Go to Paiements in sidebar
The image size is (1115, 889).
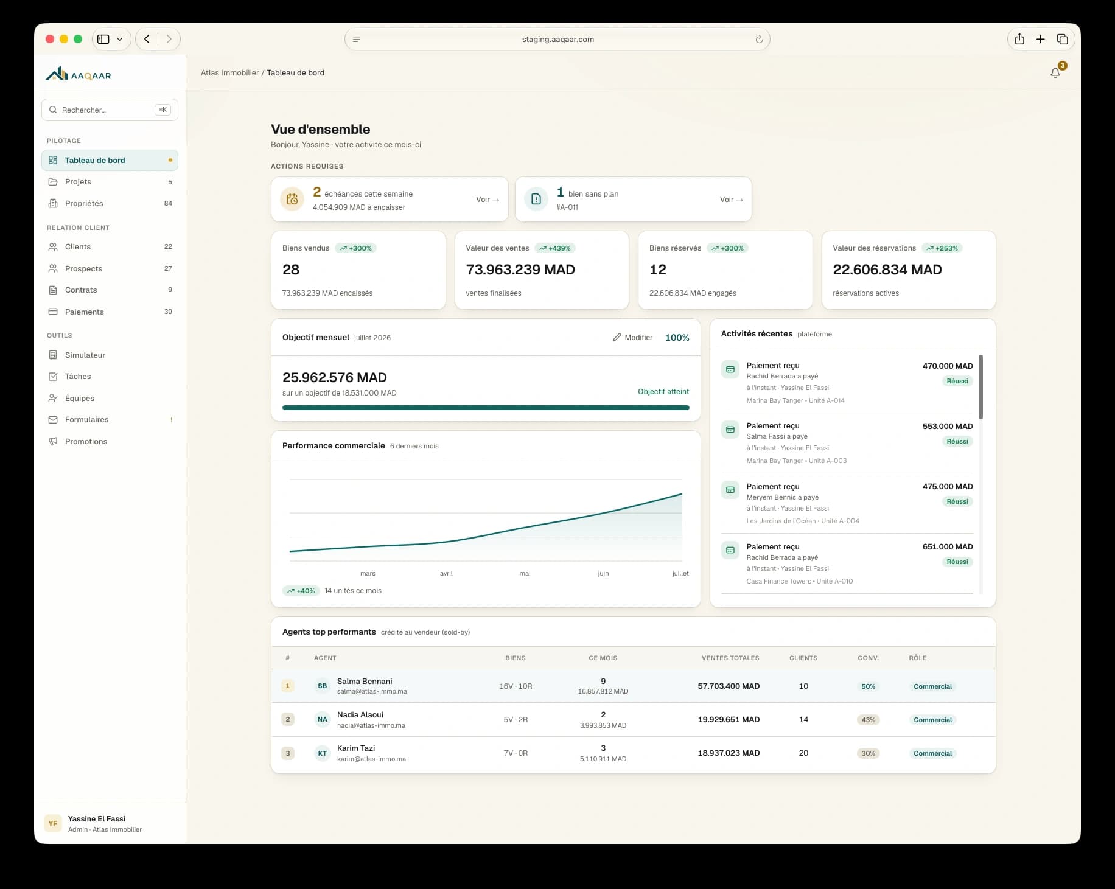pyautogui.click(x=110, y=312)
